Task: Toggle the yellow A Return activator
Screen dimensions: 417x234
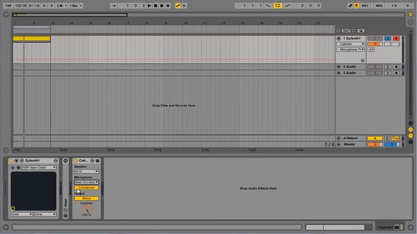Action: [x=375, y=138]
